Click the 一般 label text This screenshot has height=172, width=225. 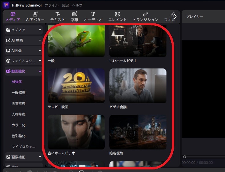(51, 61)
